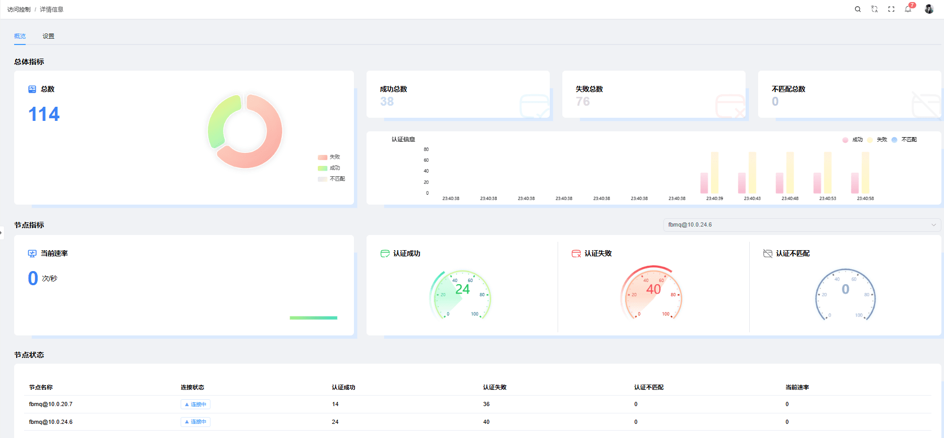Image resolution: width=944 pixels, height=438 pixels.
Task: Click the 总数 card icon
Action: click(32, 89)
